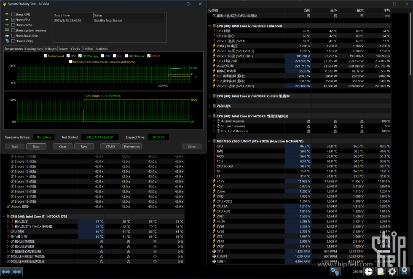The image size is (413, 279).
Task: Expand the 内存时序 section
Action: pos(210,106)
